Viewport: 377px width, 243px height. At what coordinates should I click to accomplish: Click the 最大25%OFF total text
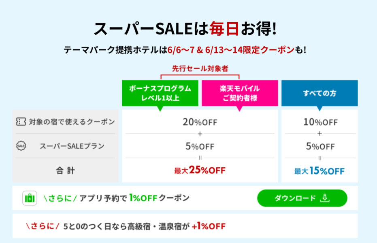click(200, 171)
